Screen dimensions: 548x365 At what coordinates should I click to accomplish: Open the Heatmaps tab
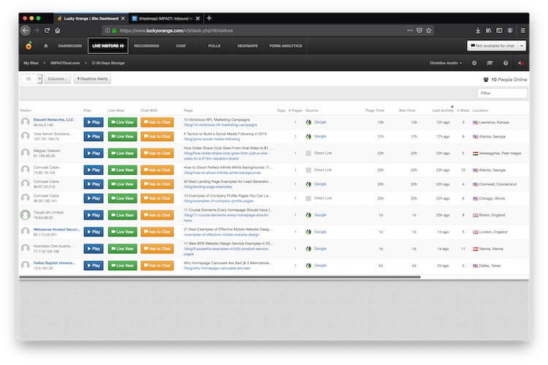tap(248, 46)
